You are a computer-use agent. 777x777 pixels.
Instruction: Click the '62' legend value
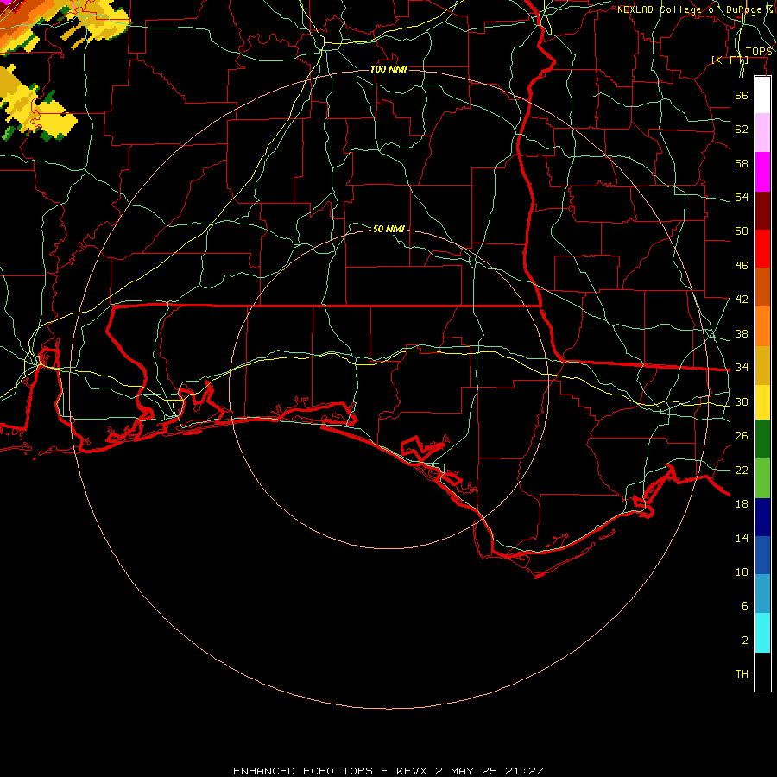tap(742, 129)
